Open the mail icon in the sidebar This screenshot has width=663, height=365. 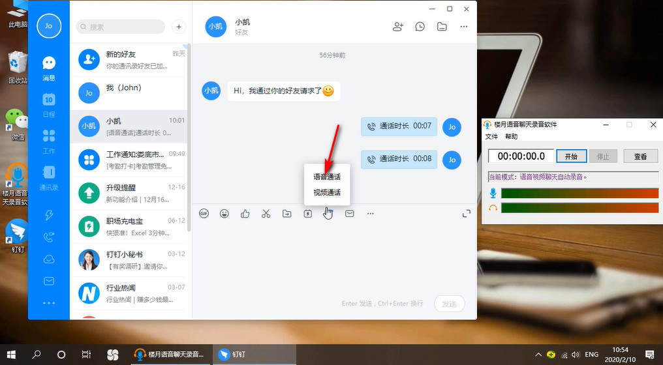[x=49, y=281]
